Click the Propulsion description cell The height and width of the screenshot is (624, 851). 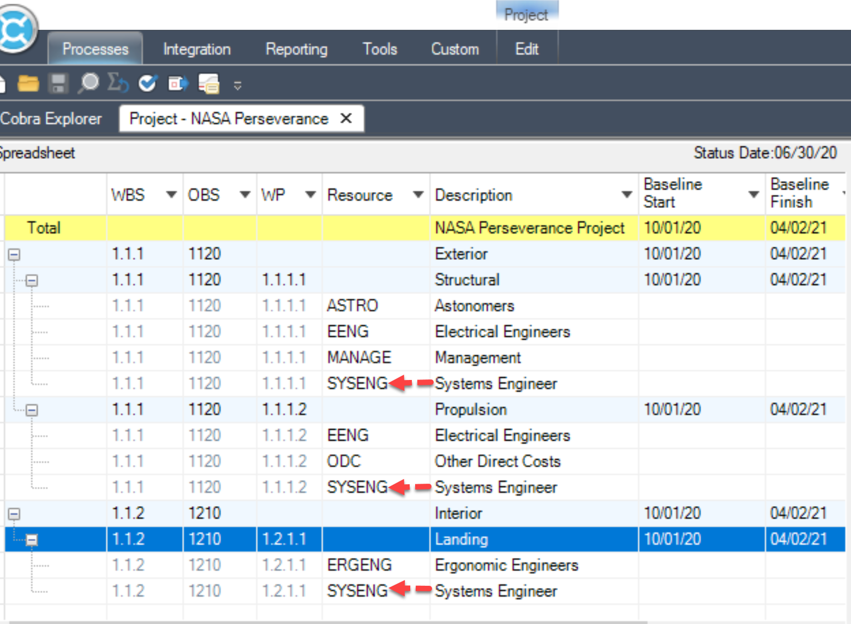coord(534,409)
